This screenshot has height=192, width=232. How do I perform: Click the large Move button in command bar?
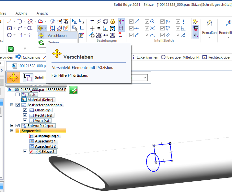(13, 77)
